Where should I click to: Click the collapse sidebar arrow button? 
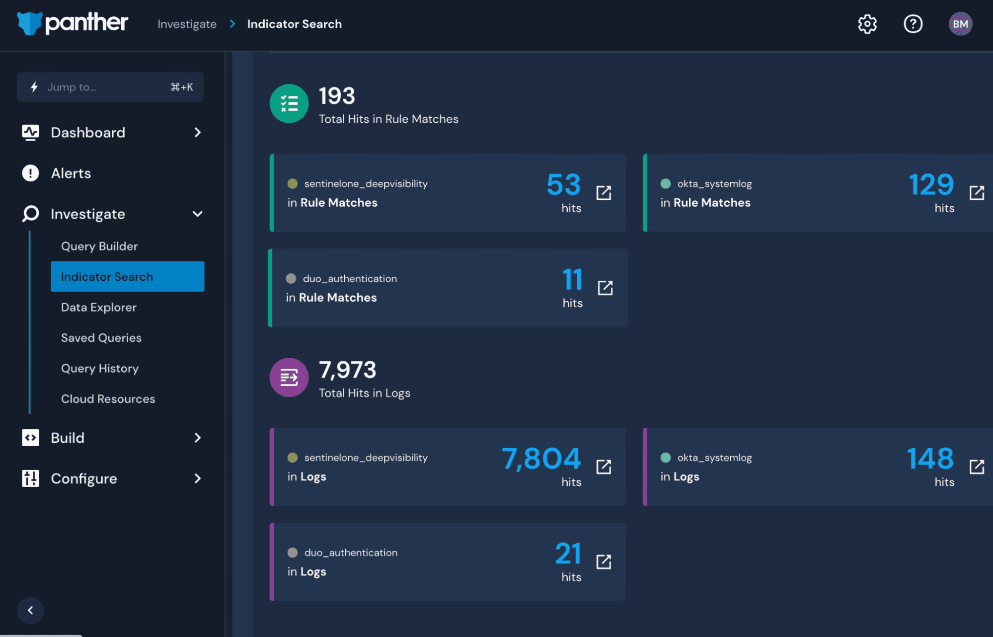(30, 610)
